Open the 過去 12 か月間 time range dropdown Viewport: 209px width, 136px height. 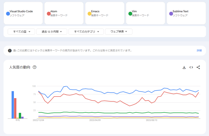click(52, 32)
